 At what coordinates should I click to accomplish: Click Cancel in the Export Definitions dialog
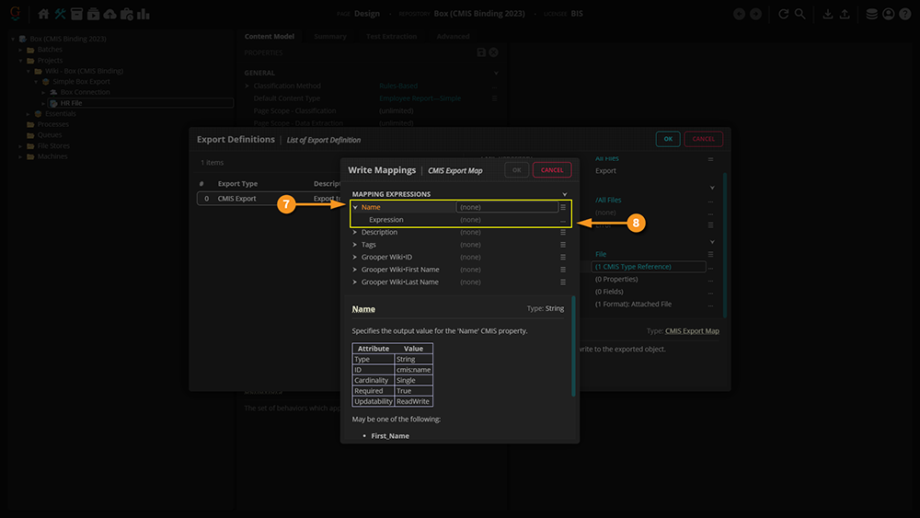pyautogui.click(x=703, y=139)
